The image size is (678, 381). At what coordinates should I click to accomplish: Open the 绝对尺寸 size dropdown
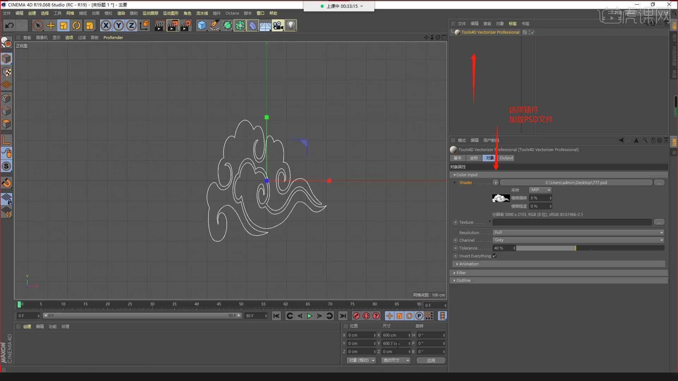[396, 360]
